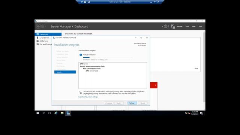Screen dimensions: 240x135
Task: Launch Internet Explorer from taskbar
Action: (56, 113)
